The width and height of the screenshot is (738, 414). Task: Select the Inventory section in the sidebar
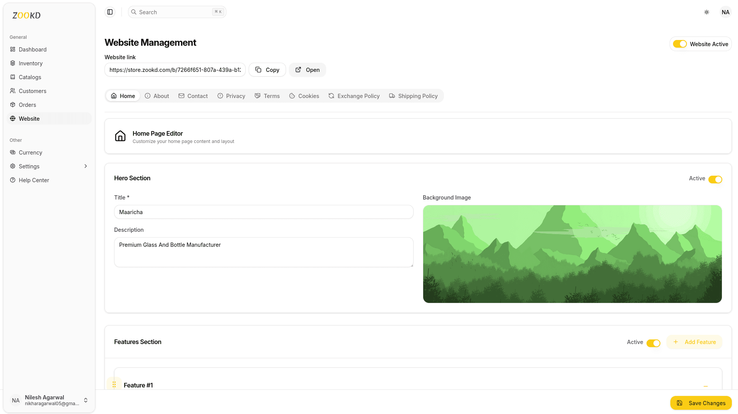coord(31,63)
